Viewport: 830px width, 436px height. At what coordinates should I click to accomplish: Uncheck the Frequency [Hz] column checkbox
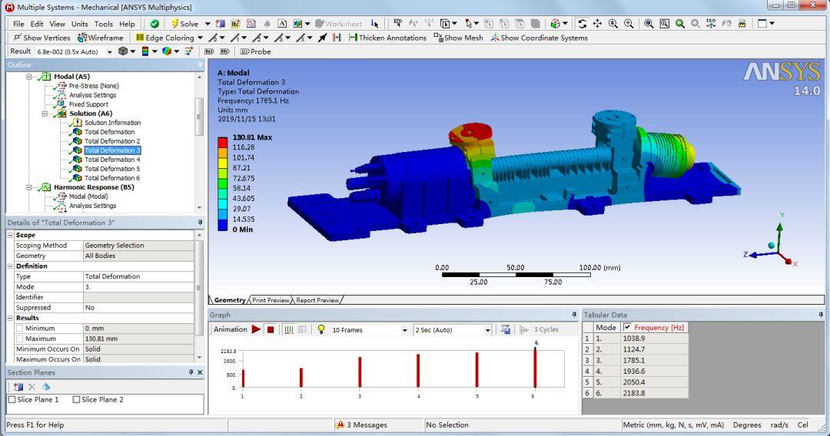pos(627,327)
